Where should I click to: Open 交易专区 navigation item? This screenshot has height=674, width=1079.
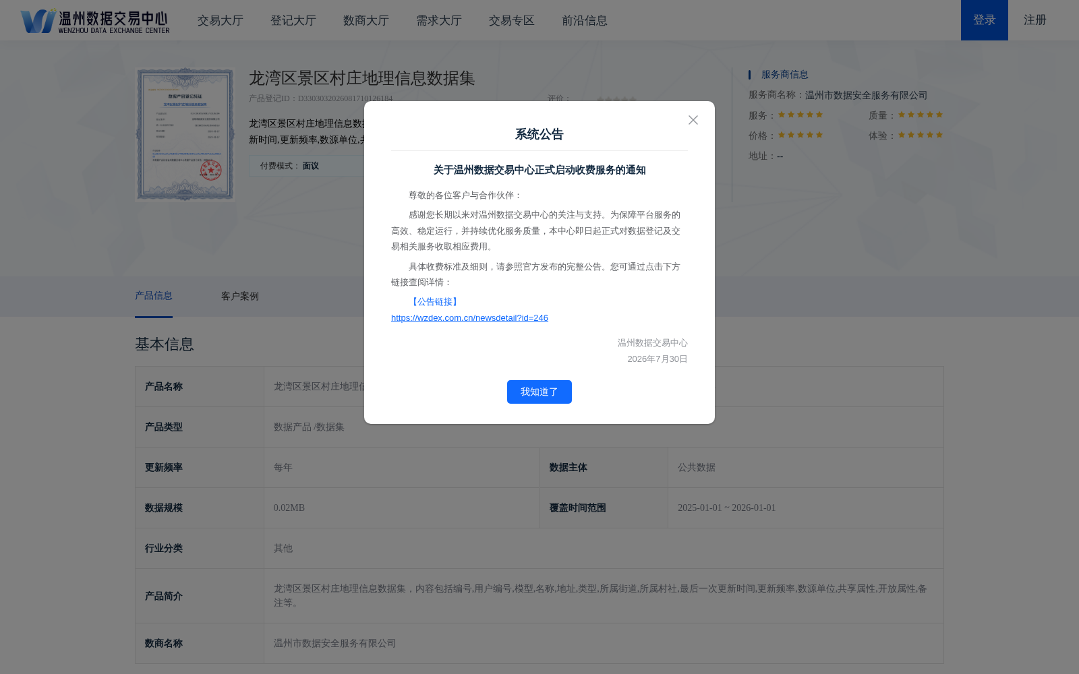512,20
